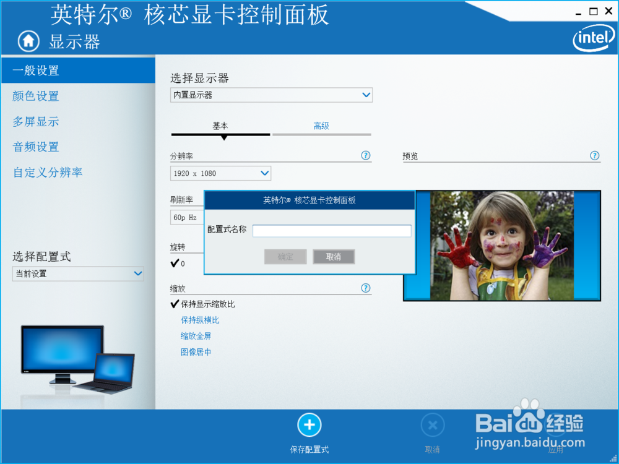Click the 显示器 page heading
The width and height of the screenshot is (619, 464).
[75, 41]
